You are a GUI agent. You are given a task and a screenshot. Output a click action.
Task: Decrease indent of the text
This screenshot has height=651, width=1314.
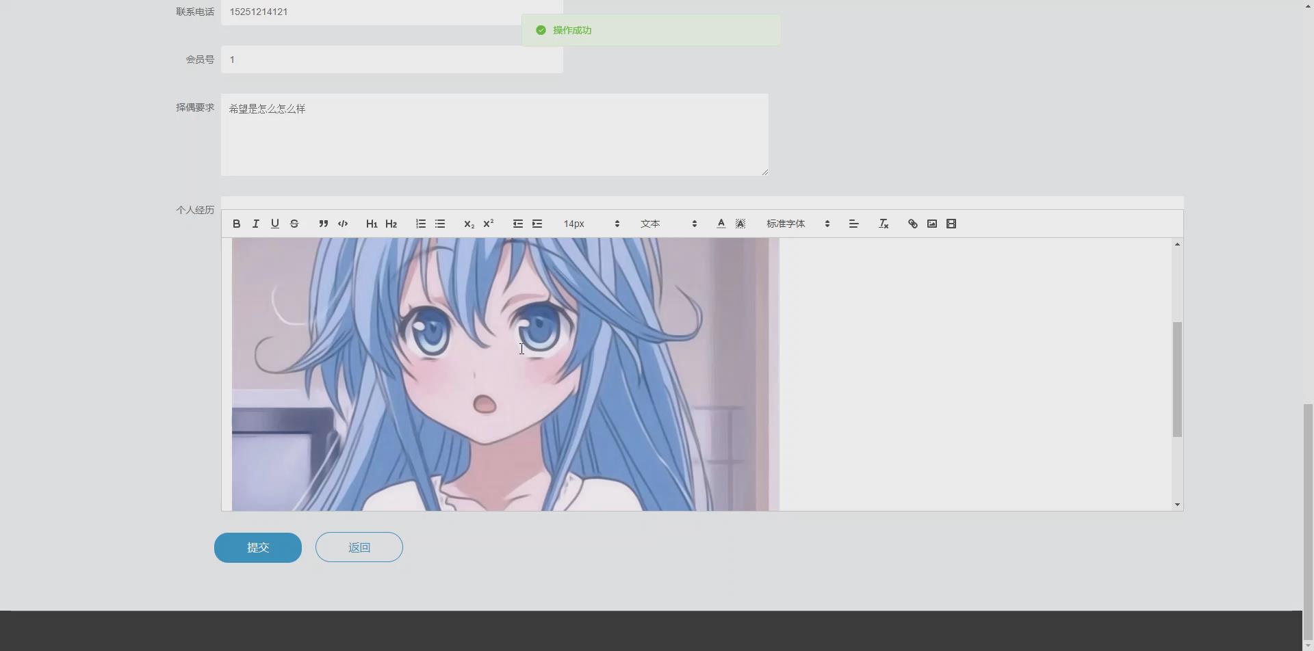click(x=517, y=224)
